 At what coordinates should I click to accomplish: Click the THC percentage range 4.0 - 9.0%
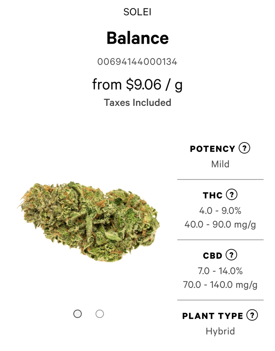tap(220, 211)
